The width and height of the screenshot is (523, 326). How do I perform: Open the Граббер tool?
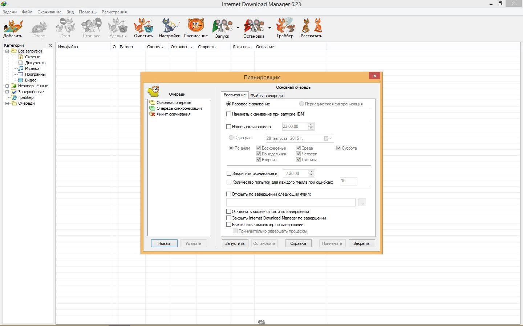point(285,28)
